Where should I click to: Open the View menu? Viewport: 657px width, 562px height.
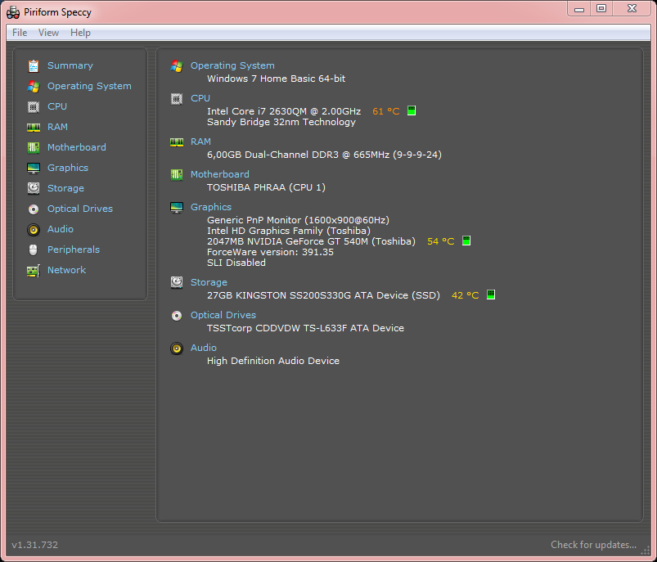(48, 33)
